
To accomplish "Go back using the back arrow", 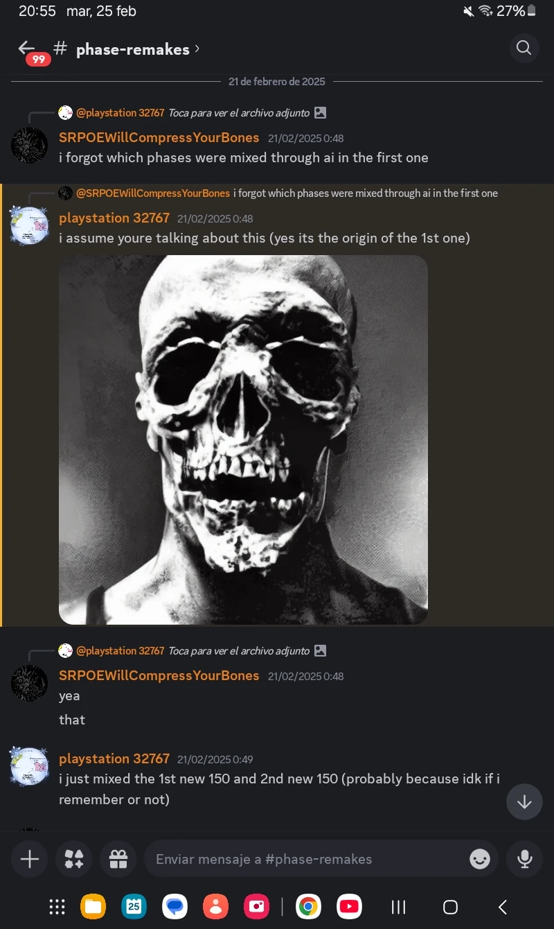I will (25, 48).
